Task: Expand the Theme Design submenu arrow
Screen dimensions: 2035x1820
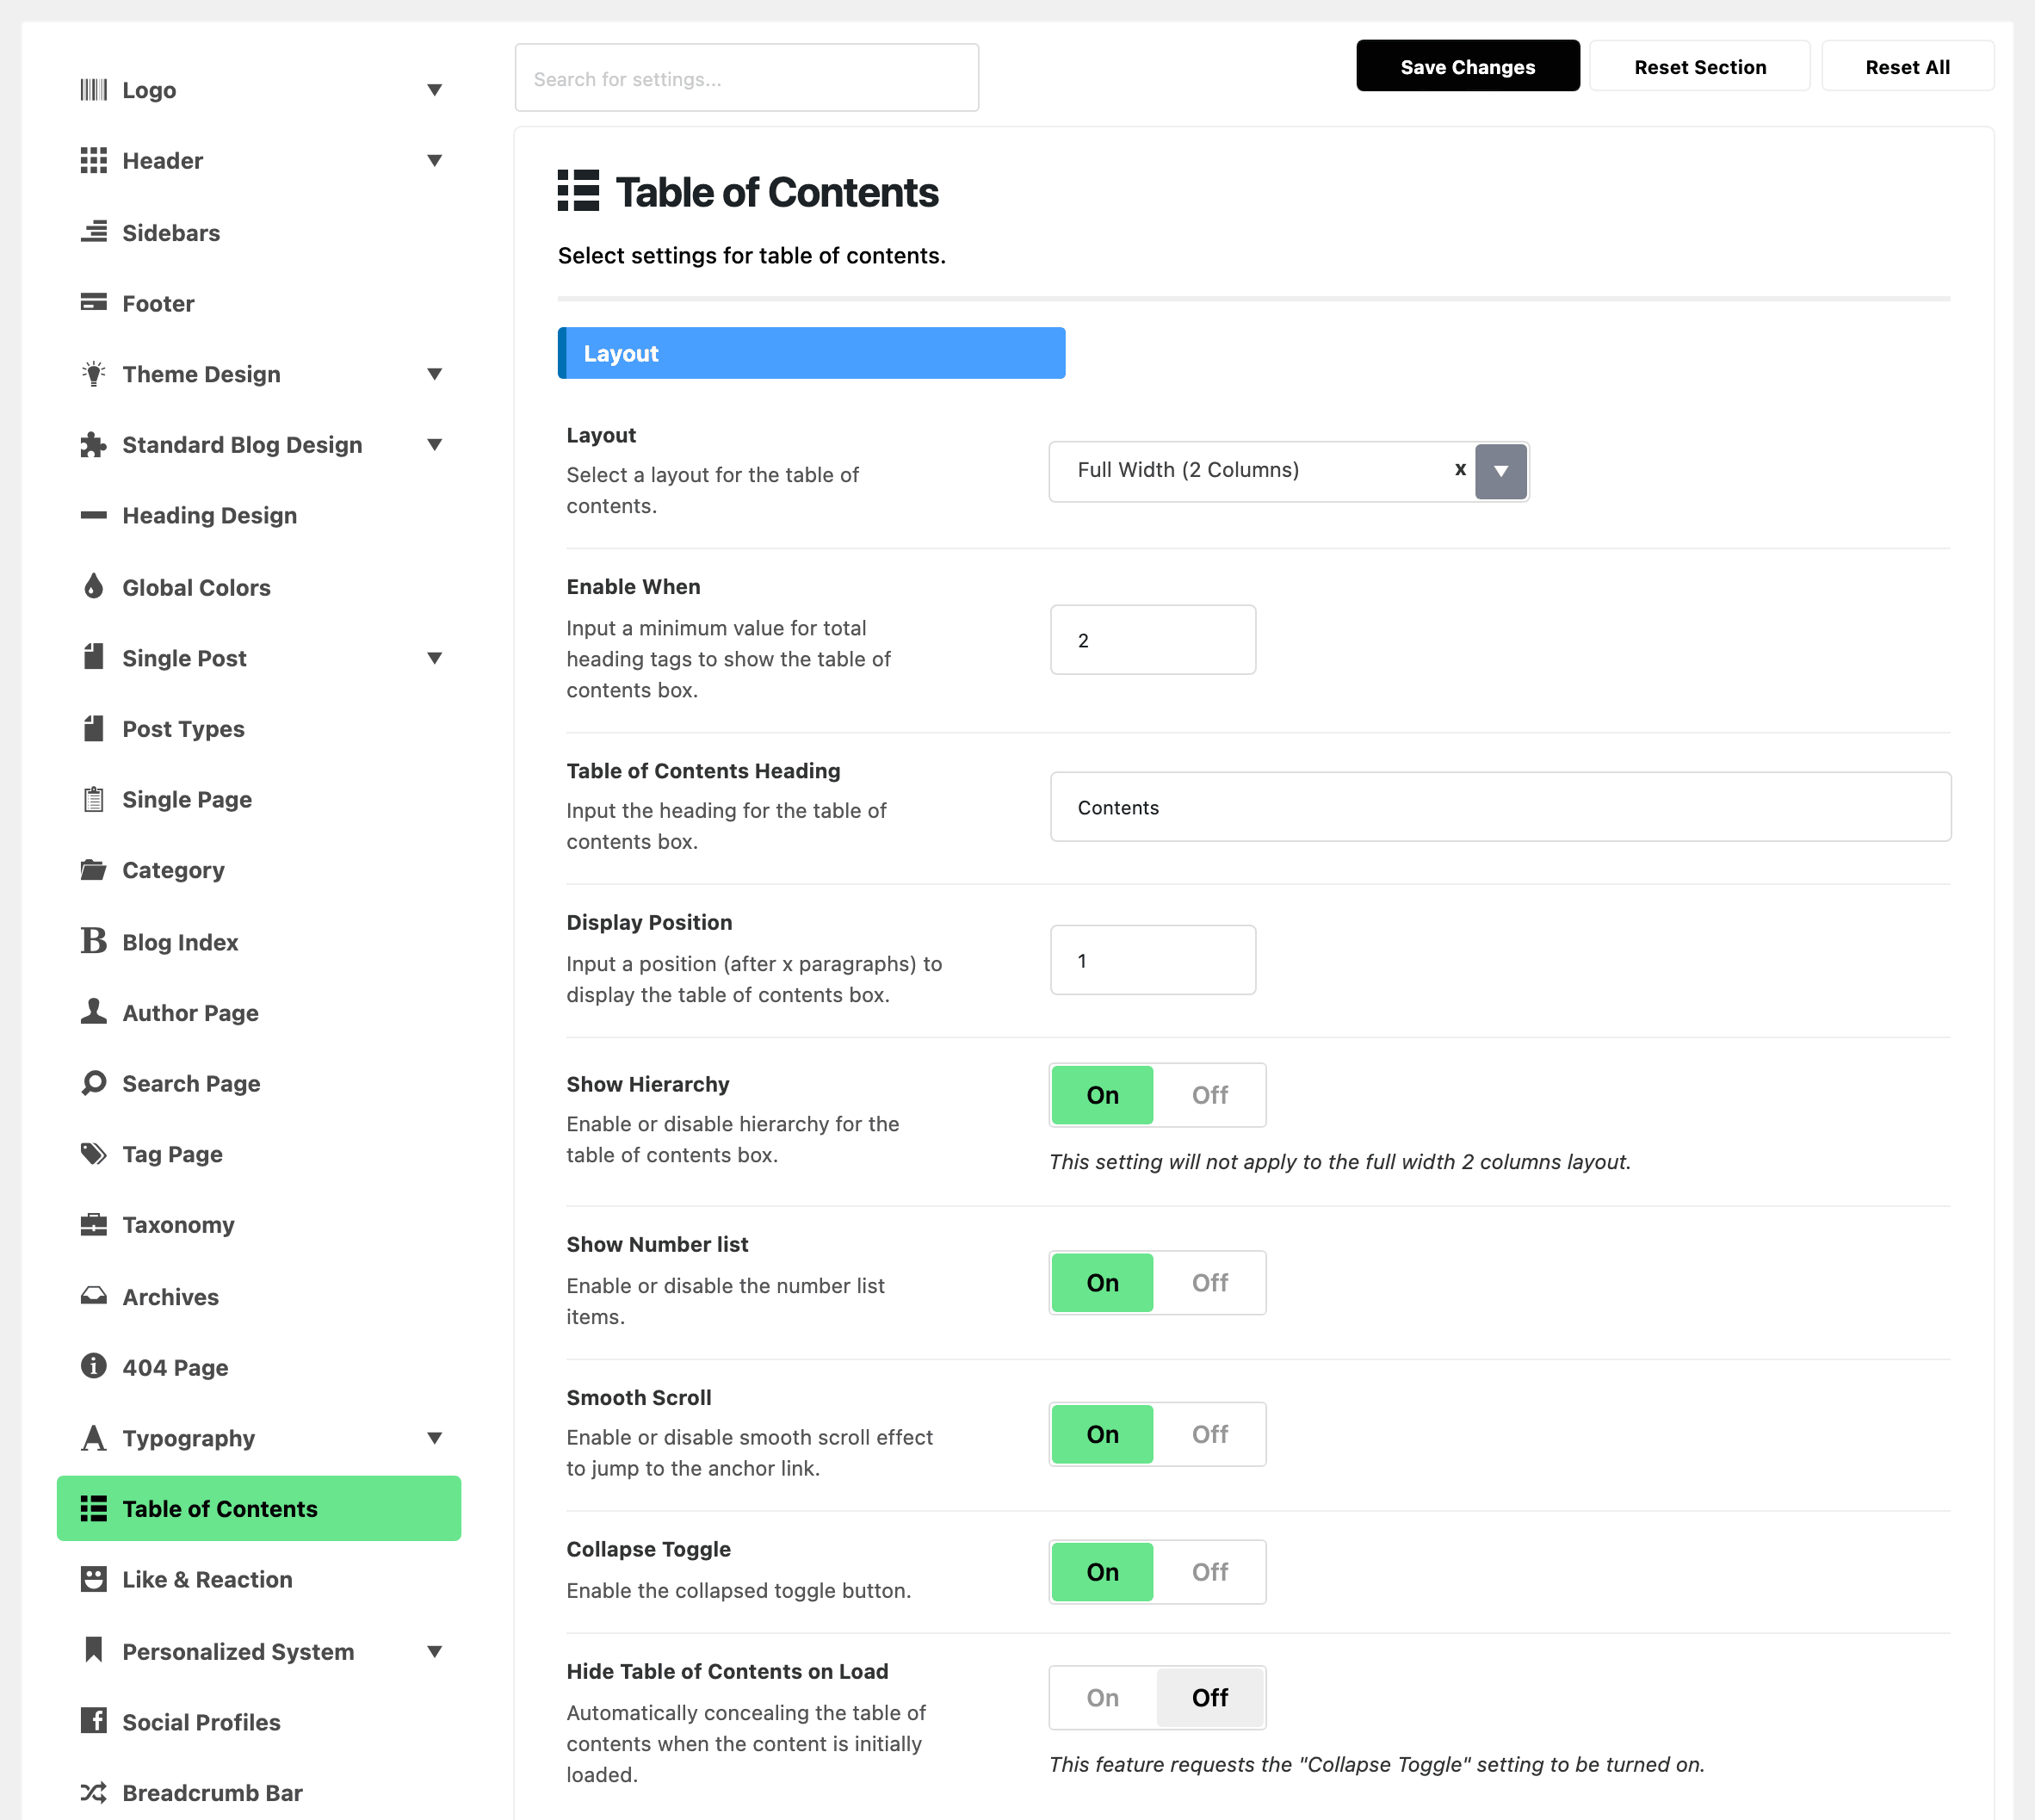Action: tap(434, 374)
